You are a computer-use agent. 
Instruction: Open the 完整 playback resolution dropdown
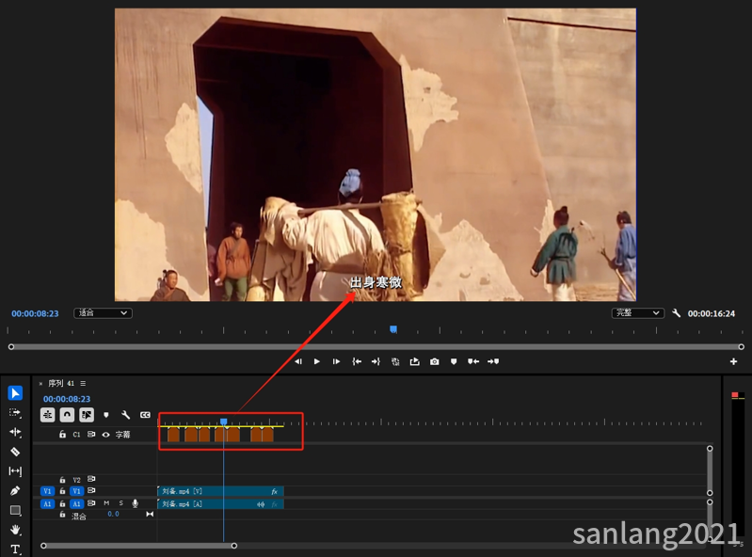click(x=638, y=313)
